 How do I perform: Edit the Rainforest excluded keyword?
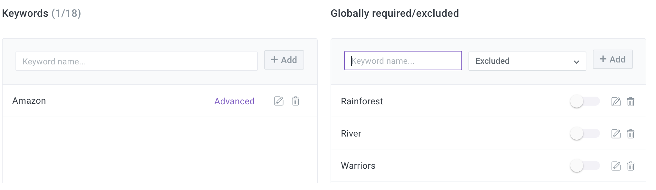pos(616,102)
